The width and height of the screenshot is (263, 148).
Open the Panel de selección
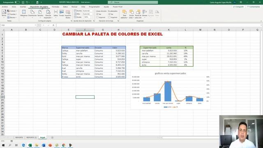point(138,14)
